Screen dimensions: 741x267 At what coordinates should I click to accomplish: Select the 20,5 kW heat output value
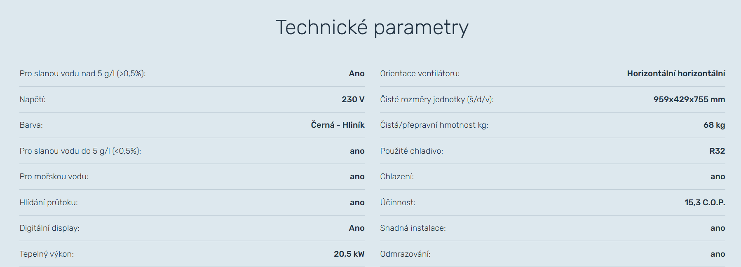coord(349,254)
